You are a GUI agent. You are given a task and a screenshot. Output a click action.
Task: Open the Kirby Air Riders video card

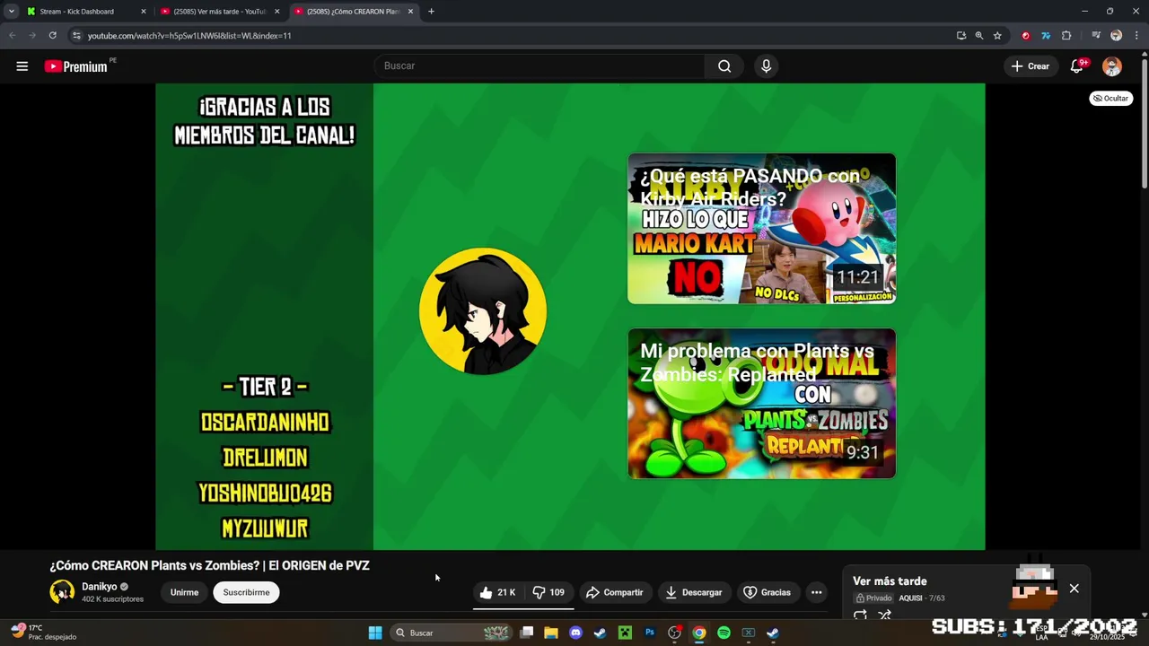point(761,229)
